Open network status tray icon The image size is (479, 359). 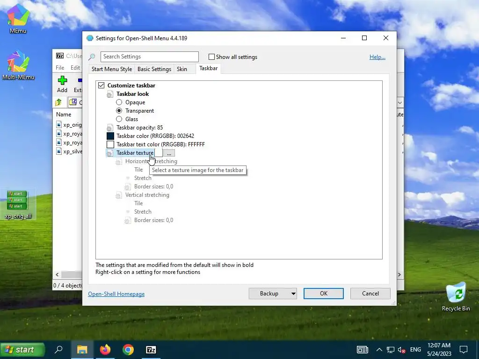click(391, 350)
